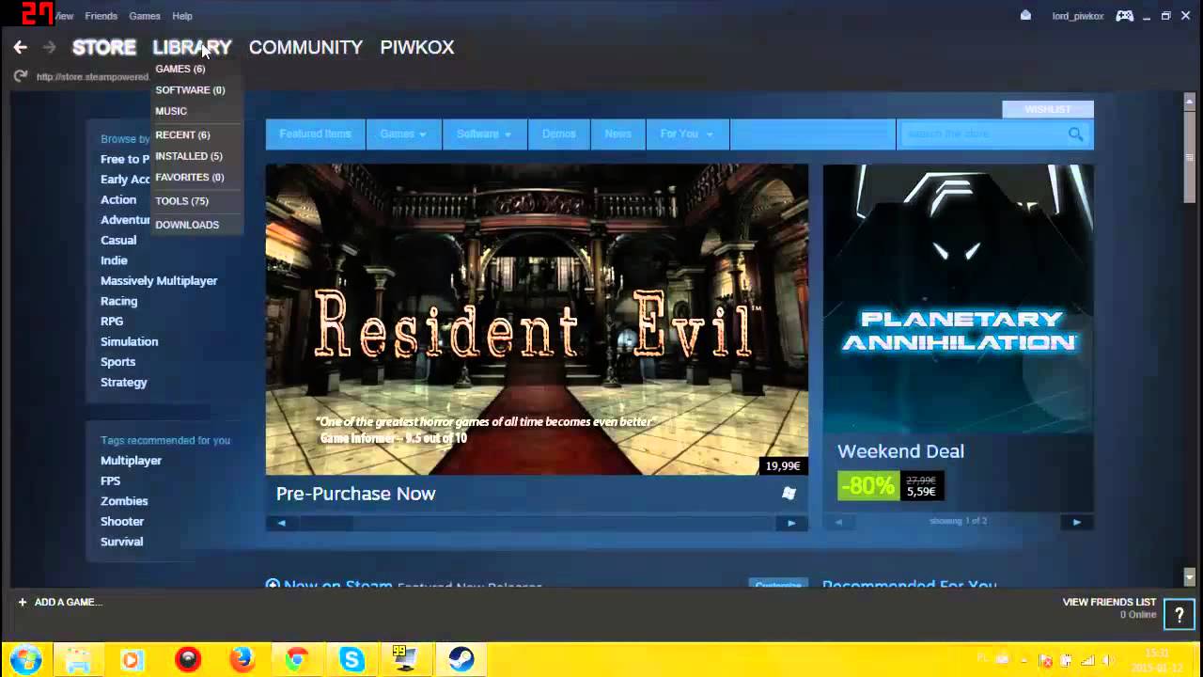Image resolution: width=1203 pixels, height=677 pixels.
Task: Click the Windows platform icon on Resident Evil
Action: tap(789, 494)
